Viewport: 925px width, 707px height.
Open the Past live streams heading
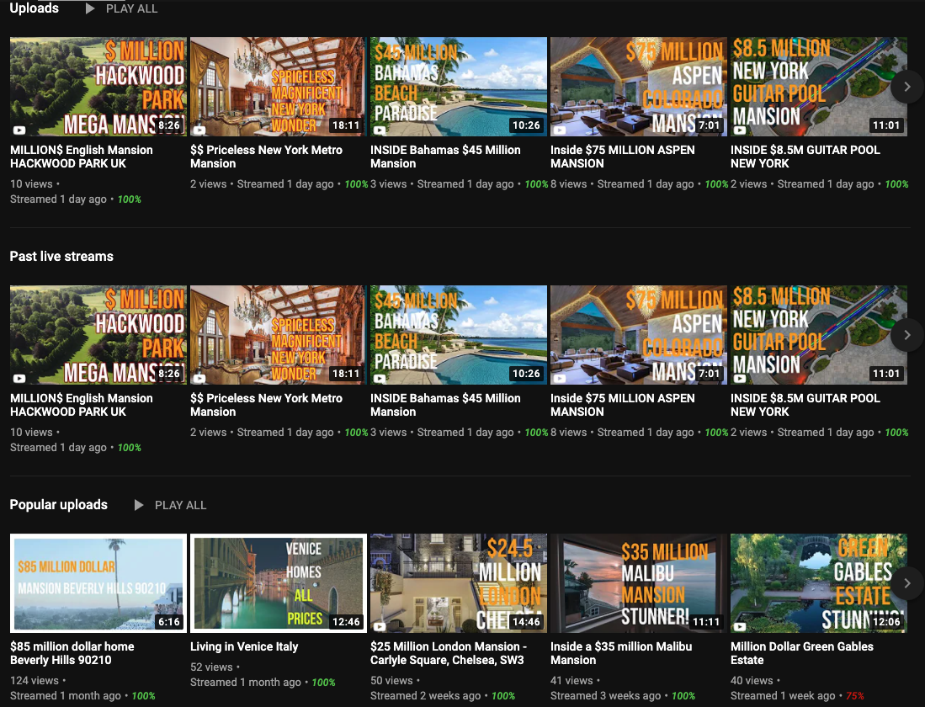click(x=61, y=256)
